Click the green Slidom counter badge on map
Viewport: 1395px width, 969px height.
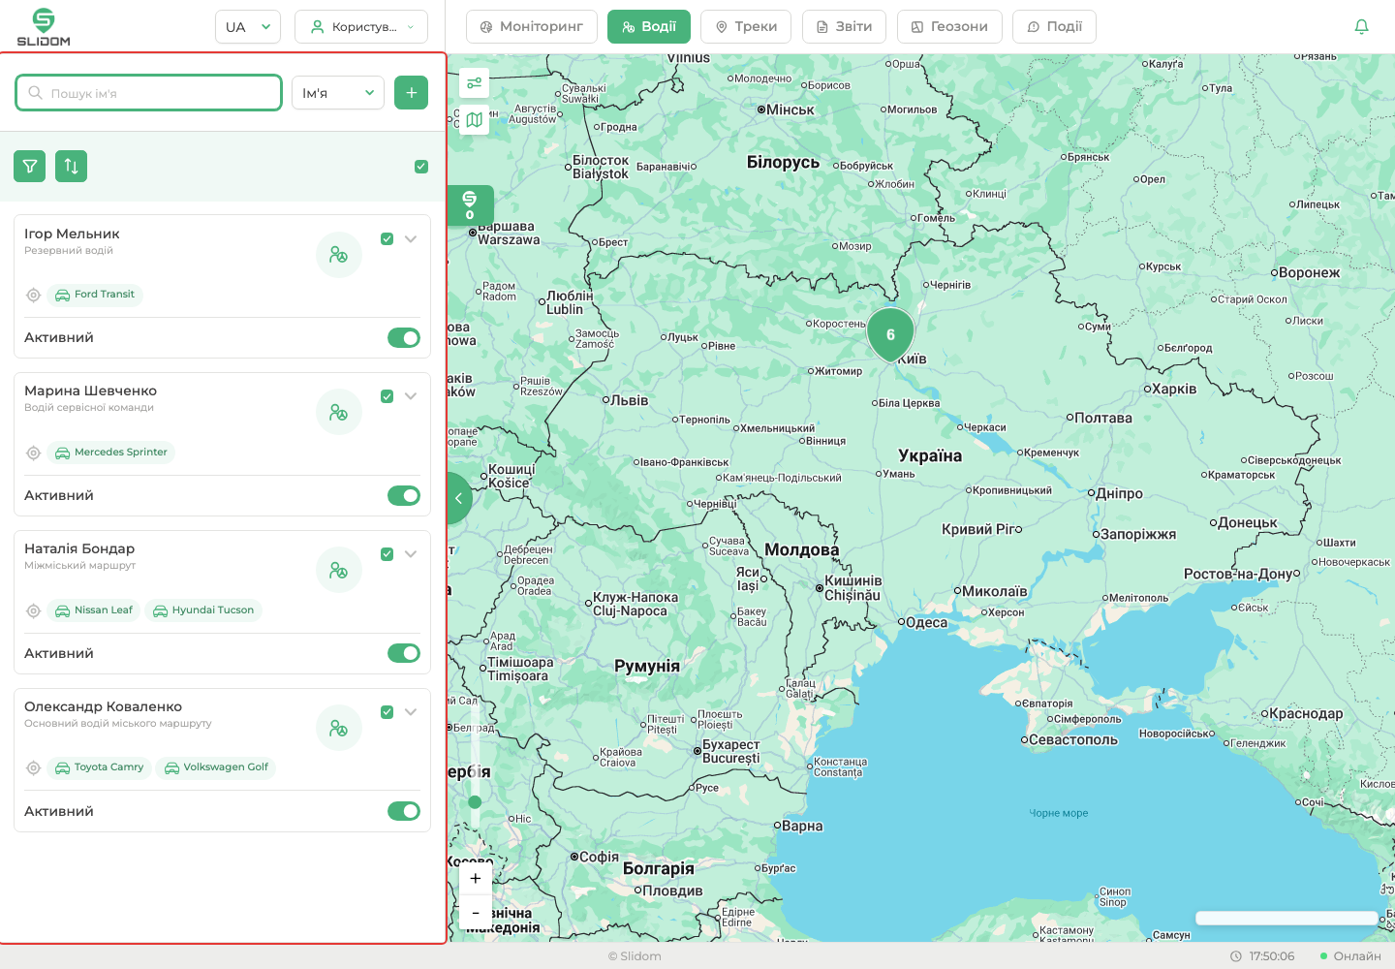[471, 205]
